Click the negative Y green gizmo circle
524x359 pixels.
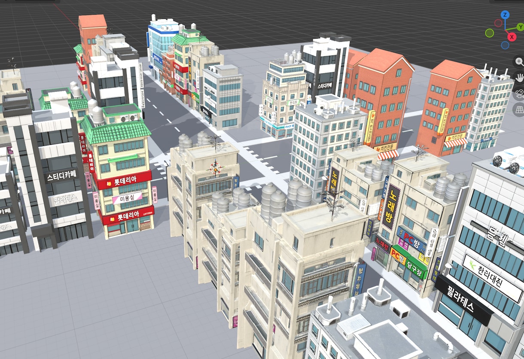[490, 33]
